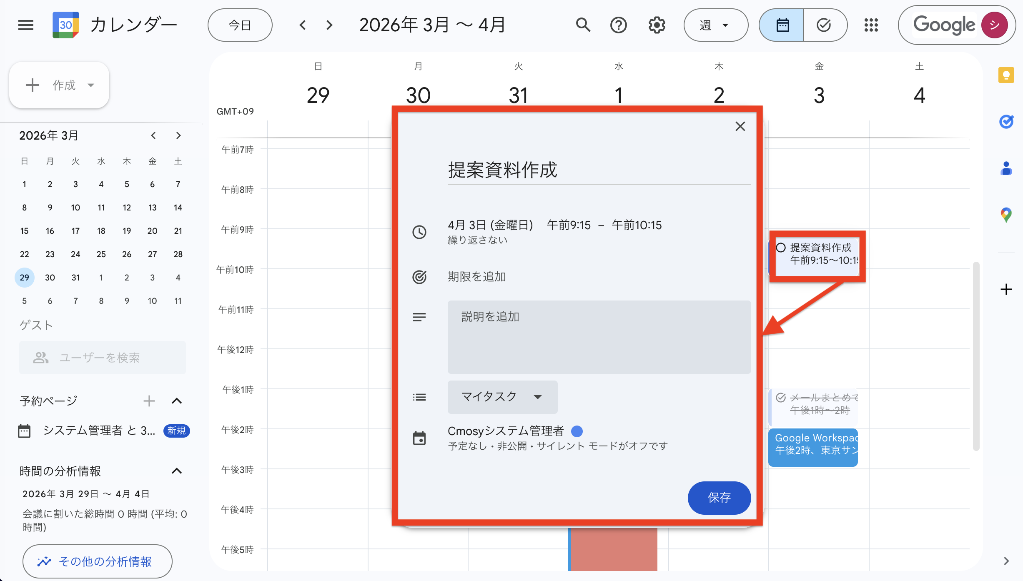Click the Google Calendar logo
Screen dimensions: 1023x581
tap(67, 25)
